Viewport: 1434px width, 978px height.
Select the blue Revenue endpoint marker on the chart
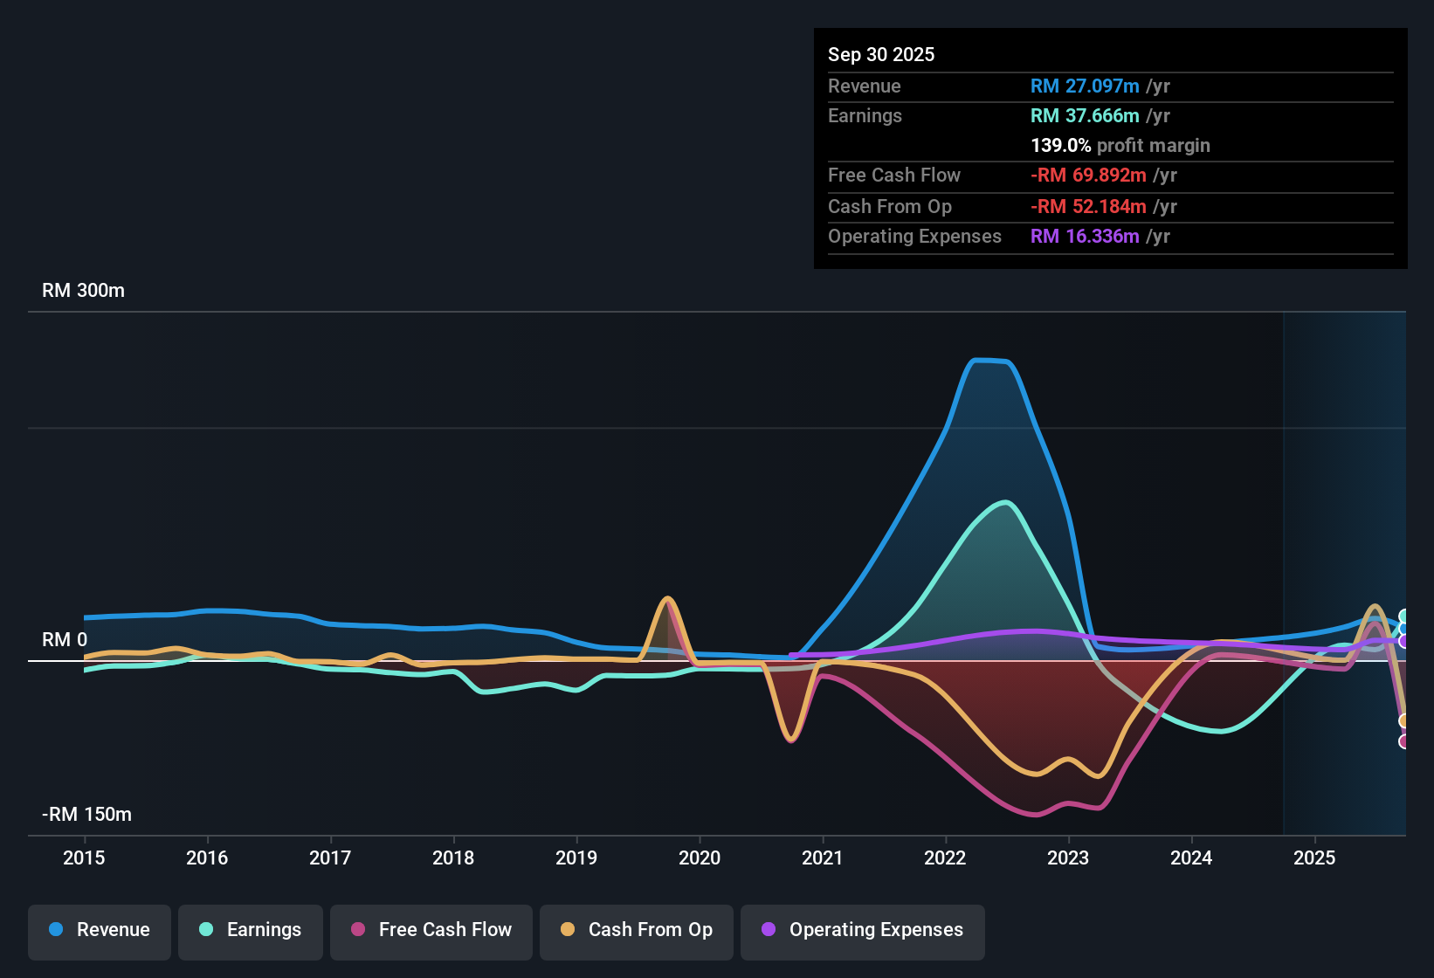1403,628
